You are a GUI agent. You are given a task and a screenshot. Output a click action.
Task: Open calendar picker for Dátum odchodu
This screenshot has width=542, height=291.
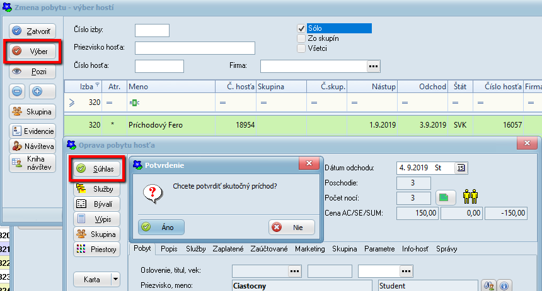(461, 168)
